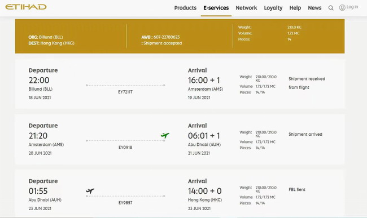Click departure time 21:20

tap(38, 136)
